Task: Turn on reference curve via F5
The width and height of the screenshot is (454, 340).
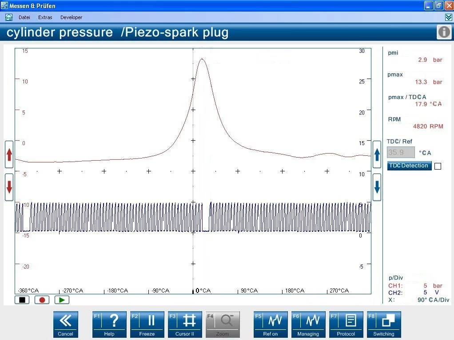Action: tap(270, 324)
